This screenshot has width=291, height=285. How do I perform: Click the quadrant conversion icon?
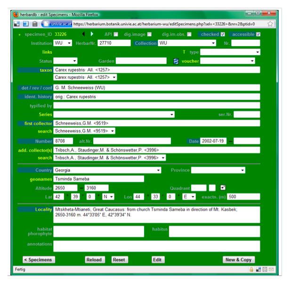[x=223, y=188]
